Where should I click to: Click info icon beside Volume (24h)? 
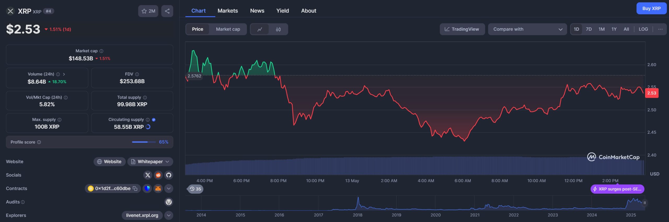point(58,74)
